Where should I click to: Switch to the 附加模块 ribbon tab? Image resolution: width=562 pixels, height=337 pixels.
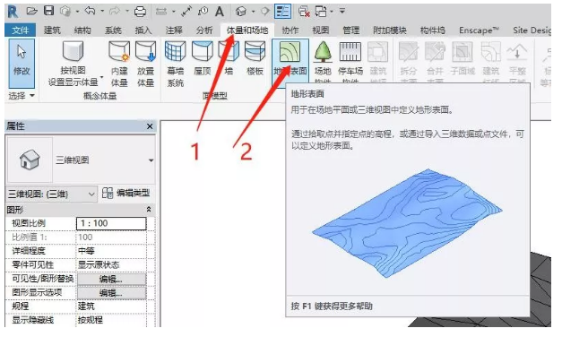tap(390, 30)
